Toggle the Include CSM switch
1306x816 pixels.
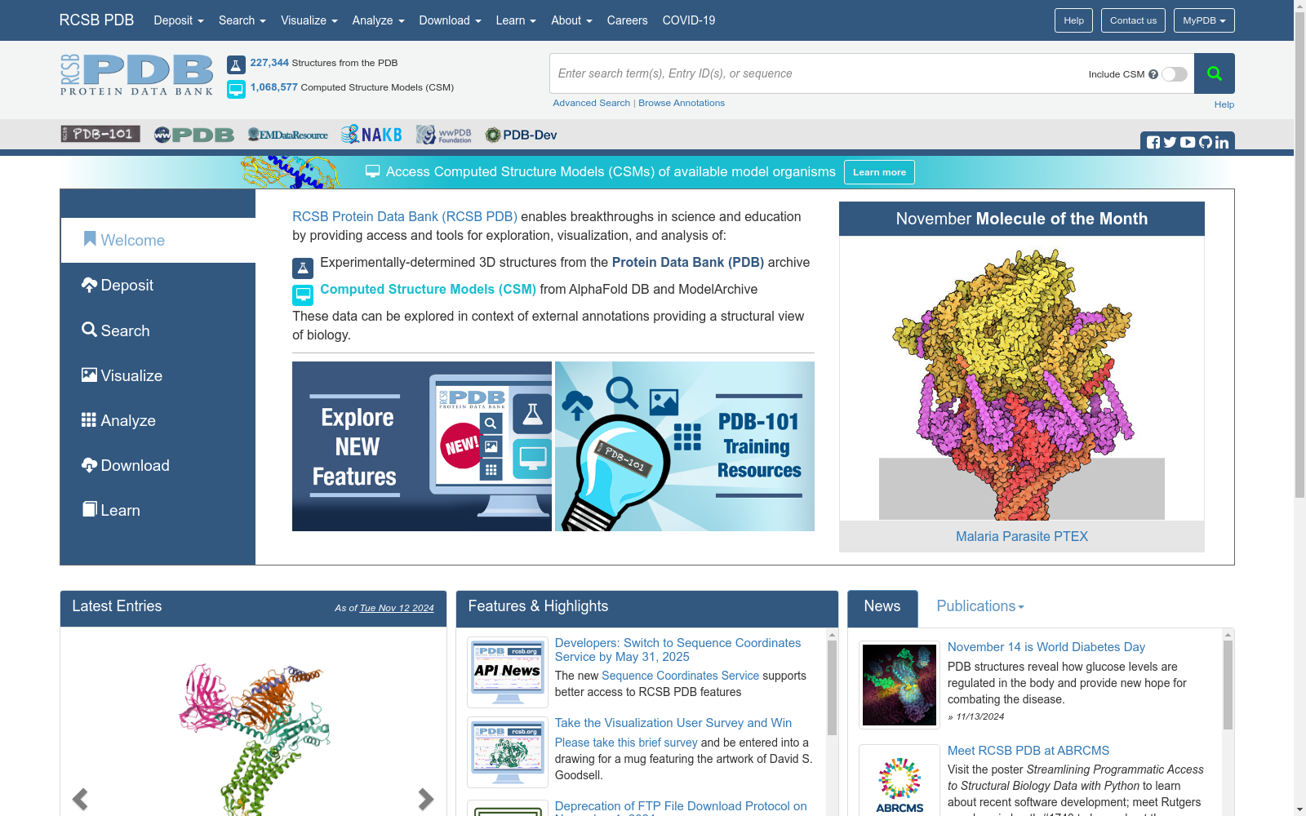click(x=1175, y=74)
